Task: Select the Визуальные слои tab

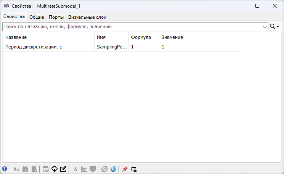Action: click(87, 17)
